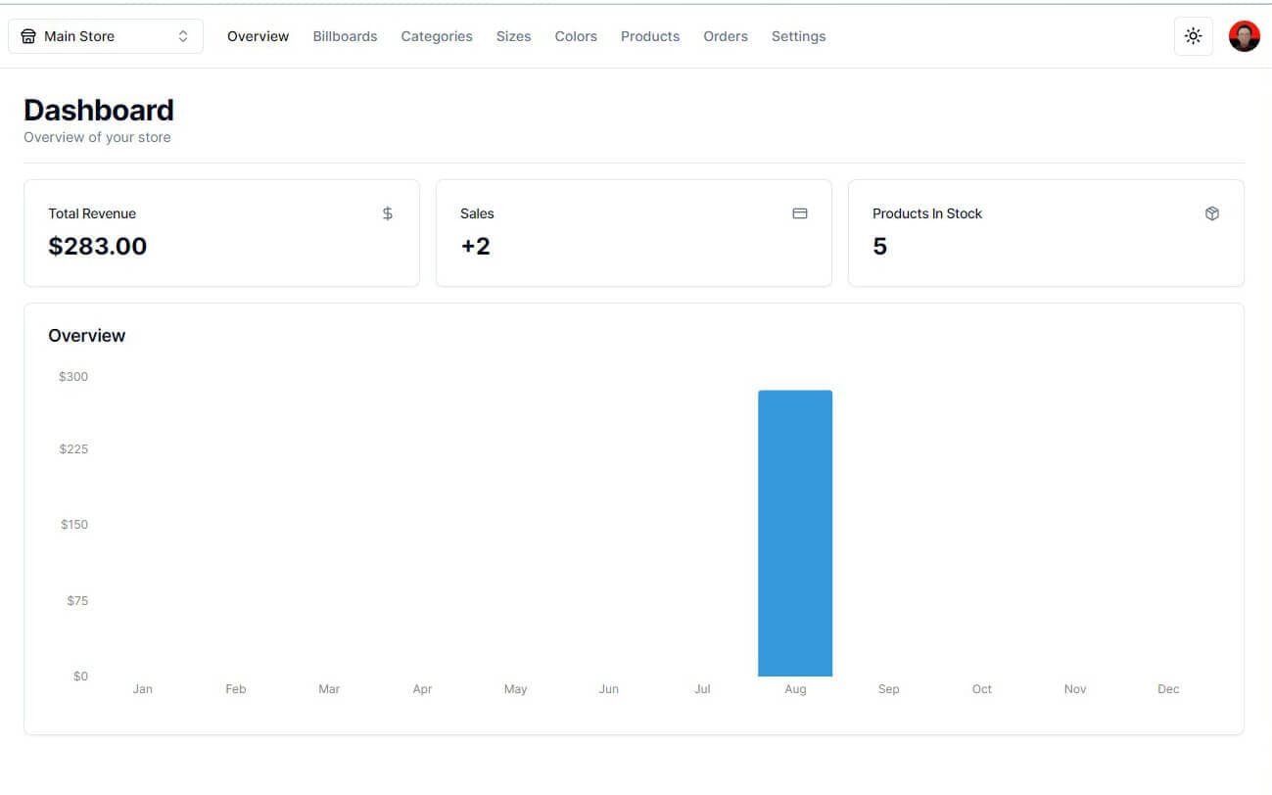Click the Sales +2 card
The height and width of the screenshot is (795, 1272).
634,233
